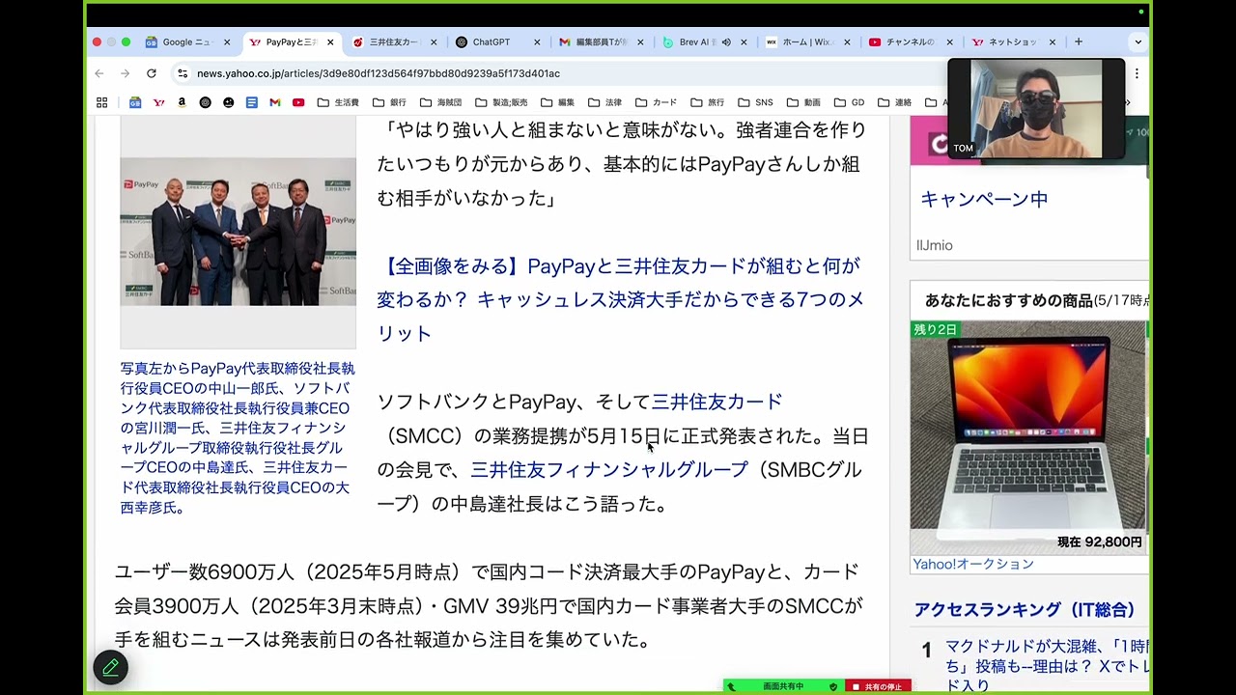Reload the Yahoo news page

(x=151, y=73)
